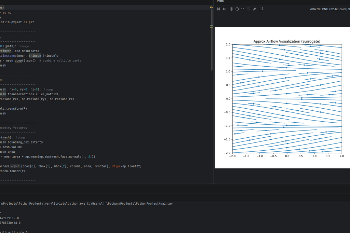Screen dimensions: 350x233
Task: Click the fit zoom to window icon
Action: point(219,9)
